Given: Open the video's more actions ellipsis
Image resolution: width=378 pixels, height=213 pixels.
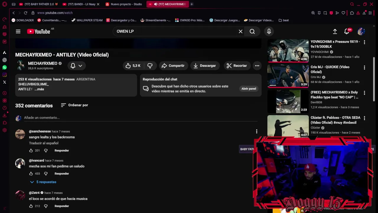Looking at the screenshot, I should [x=257, y=66].
